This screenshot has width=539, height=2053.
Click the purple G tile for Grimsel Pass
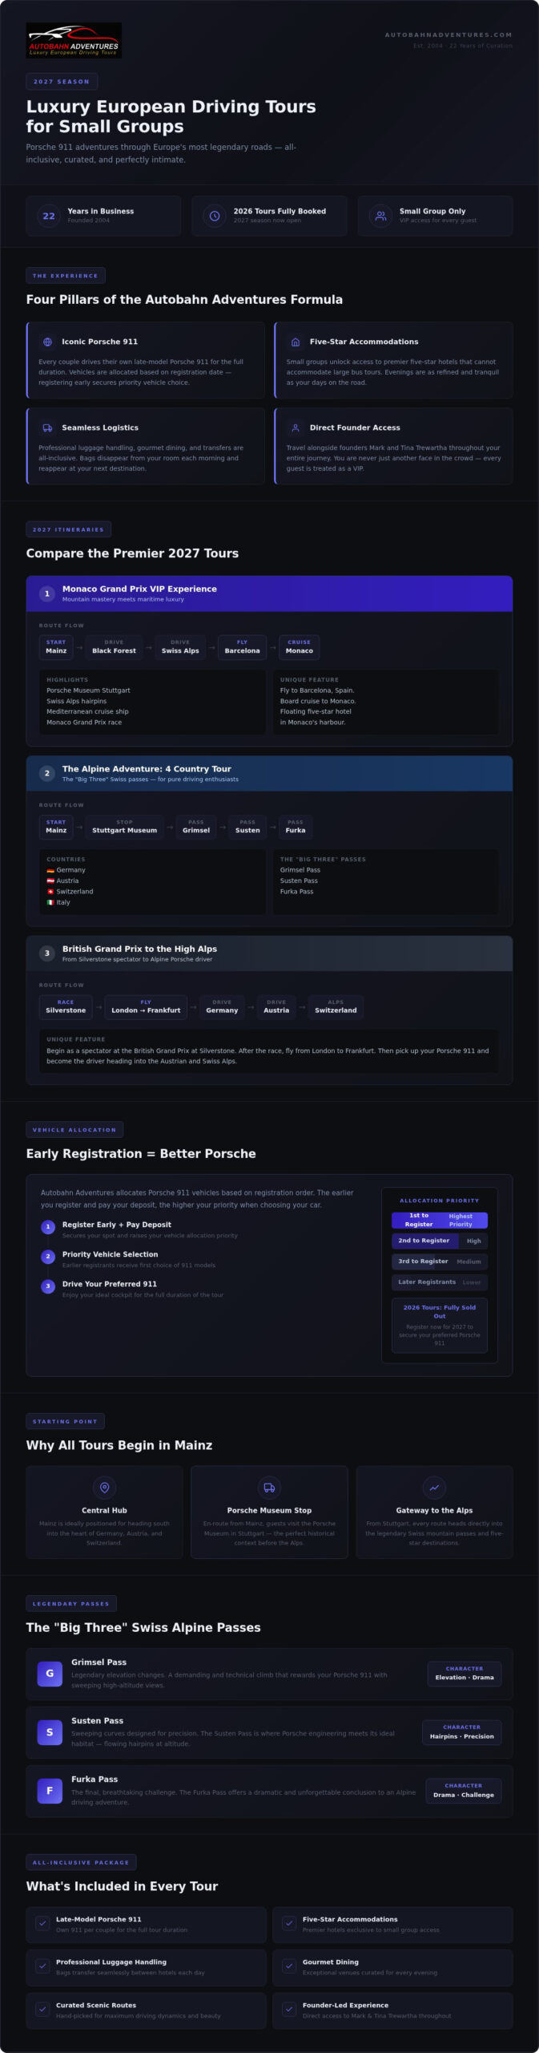click(x=50, y=1673)
